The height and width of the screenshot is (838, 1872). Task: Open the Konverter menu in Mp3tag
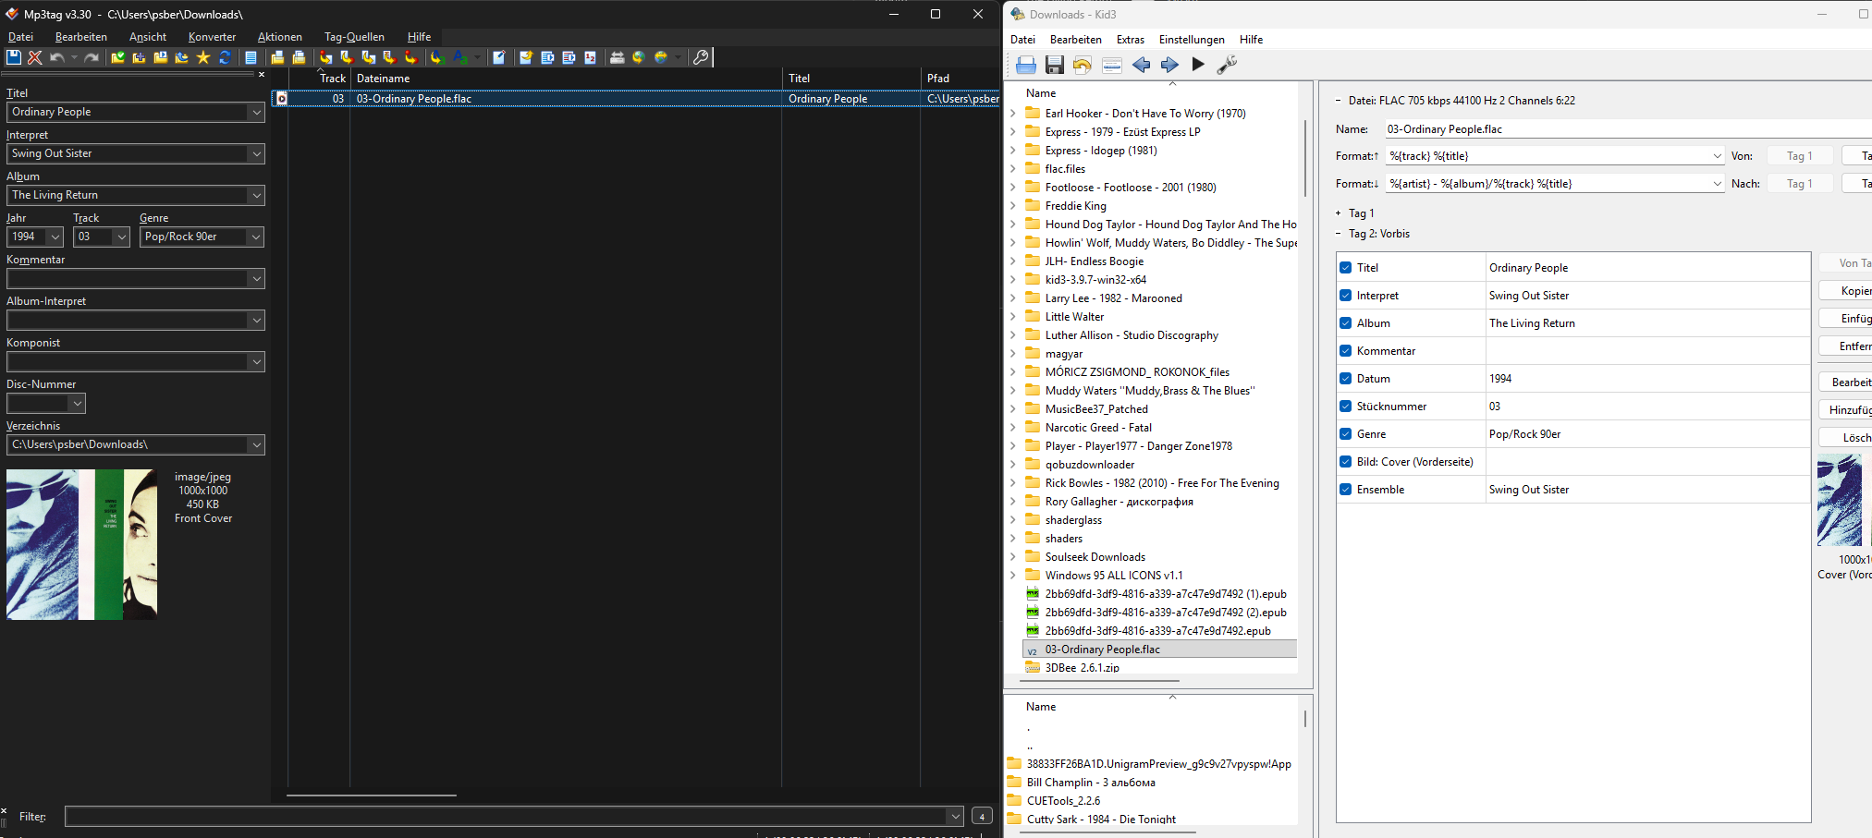212,37
